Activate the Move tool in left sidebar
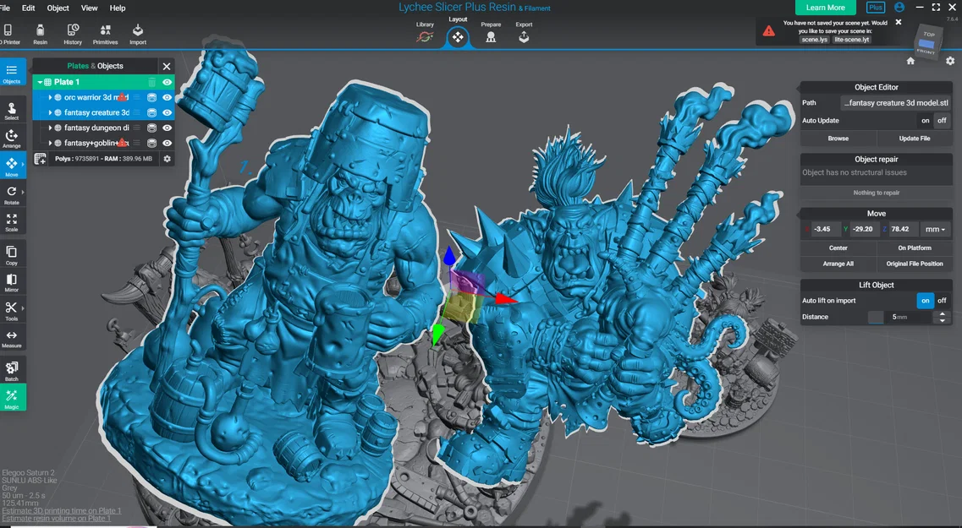 click(x=12, y=166)
